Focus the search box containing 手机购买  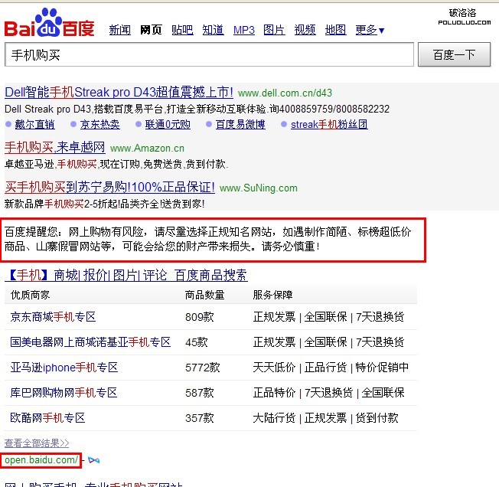click(x=209, y=54)
